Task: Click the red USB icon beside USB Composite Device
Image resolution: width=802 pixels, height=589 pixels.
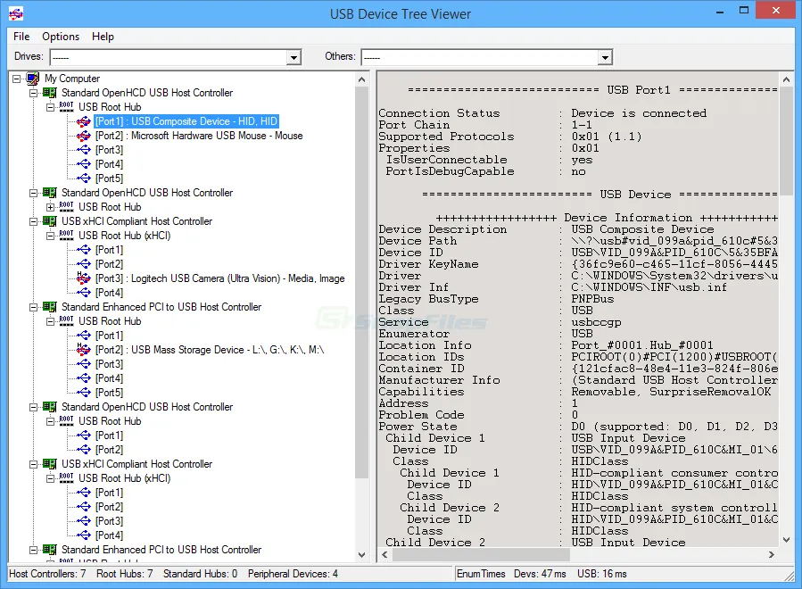Action: click(84, 121)
